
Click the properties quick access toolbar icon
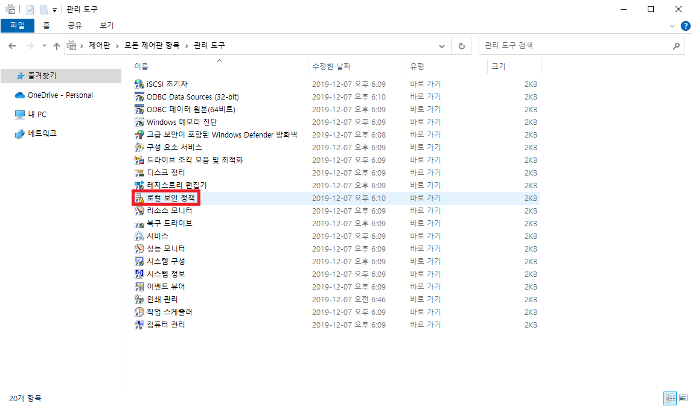[x=30, y=9]
